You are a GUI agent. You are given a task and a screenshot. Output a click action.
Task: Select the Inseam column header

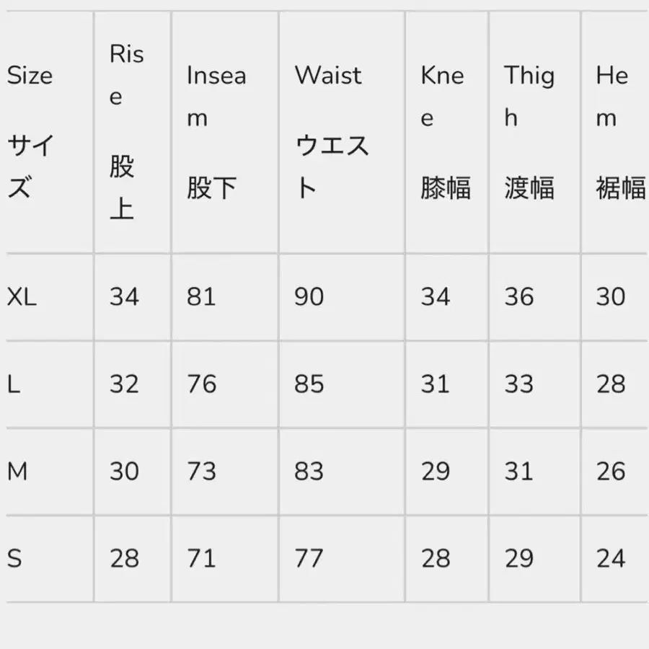tap(216, 133)
